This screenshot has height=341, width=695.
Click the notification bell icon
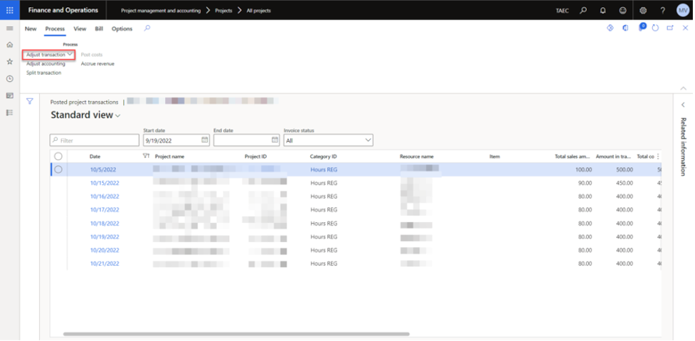click(603, 11)
